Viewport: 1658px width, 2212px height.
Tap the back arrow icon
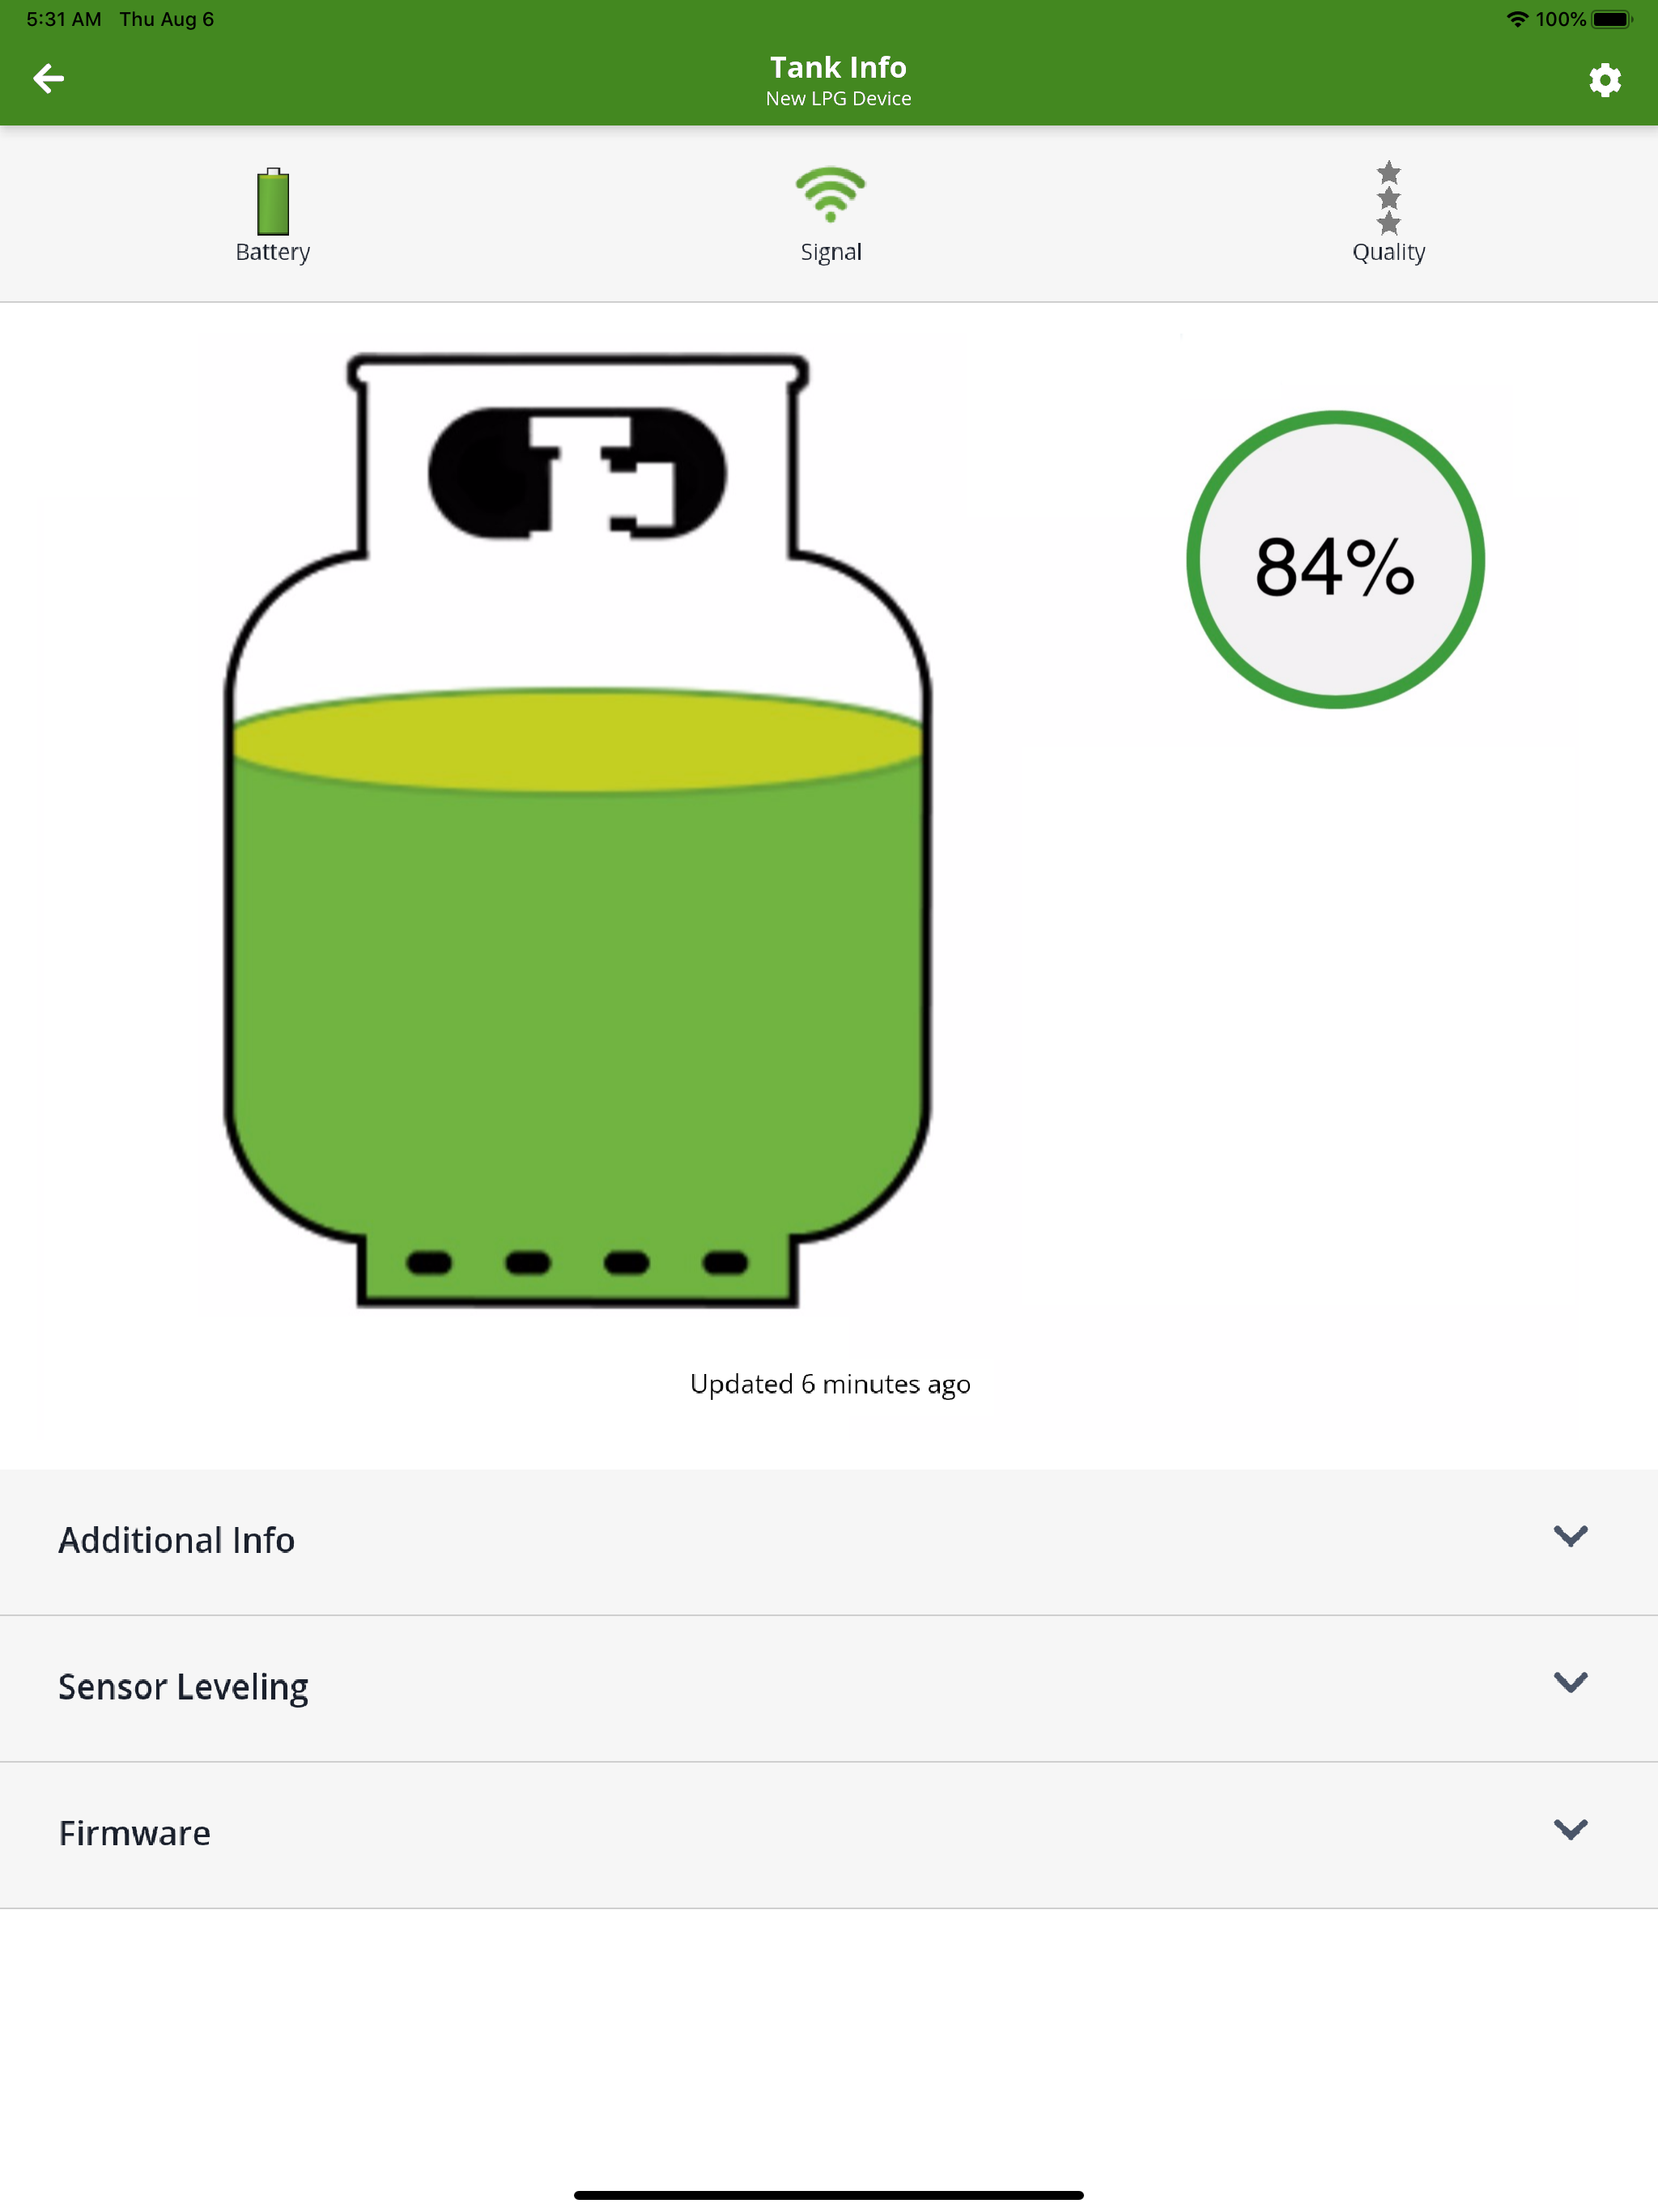point(48,79)
